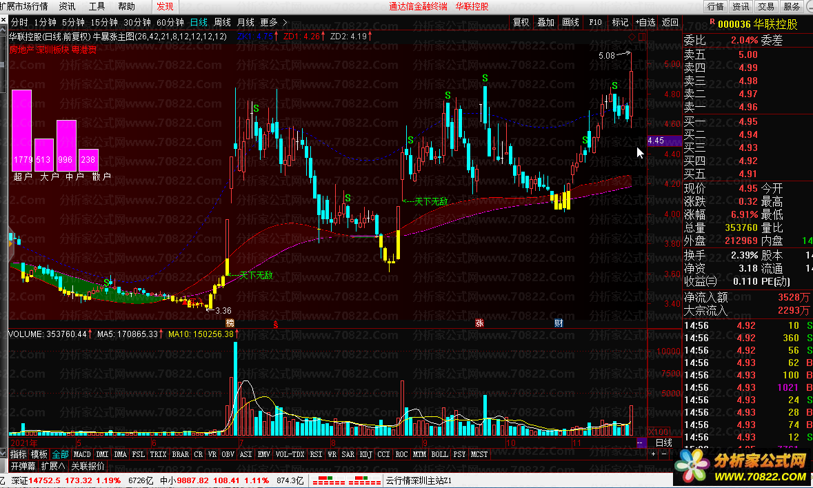
Task: Open the 扩展市场行情 menu
Action: [x=24, y=6]
